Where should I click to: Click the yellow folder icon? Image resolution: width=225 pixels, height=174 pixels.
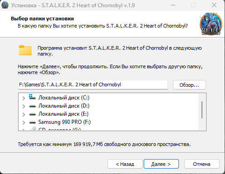(x=25, y=50)
